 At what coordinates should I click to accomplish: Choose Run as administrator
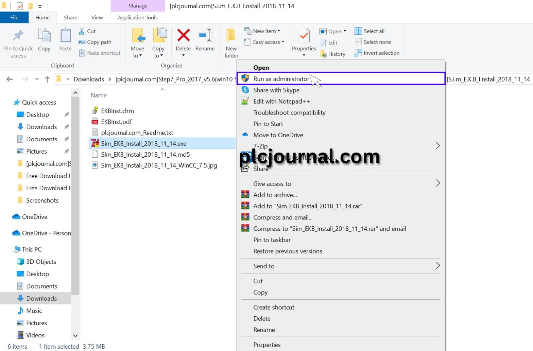click(341, 79)
